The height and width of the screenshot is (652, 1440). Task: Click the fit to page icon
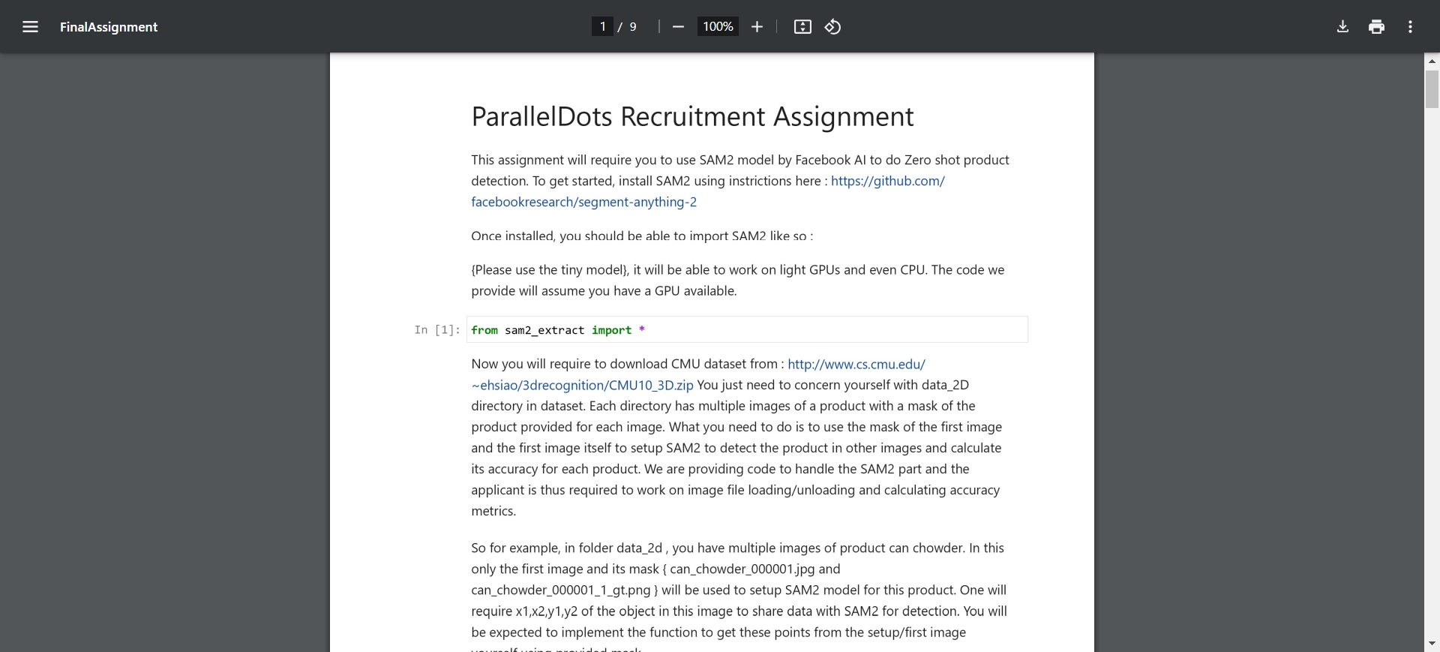coord(802,27)
